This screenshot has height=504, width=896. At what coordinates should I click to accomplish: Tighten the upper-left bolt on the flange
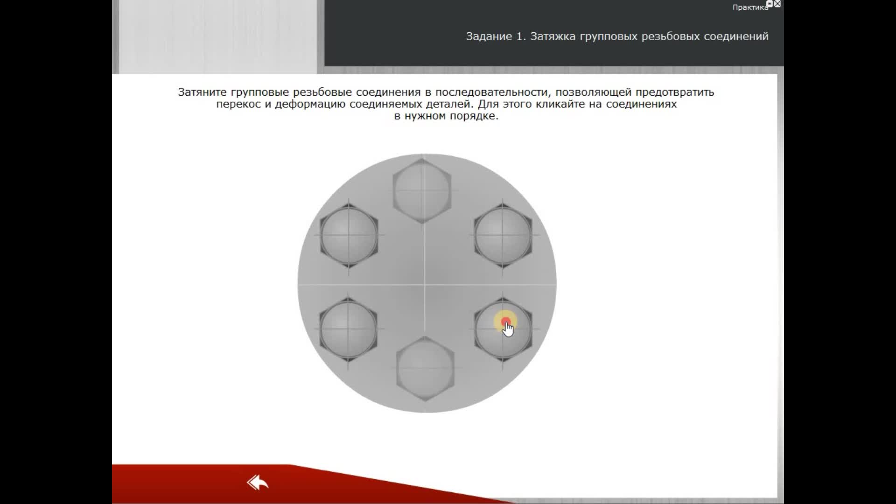(x=349, y=235)
